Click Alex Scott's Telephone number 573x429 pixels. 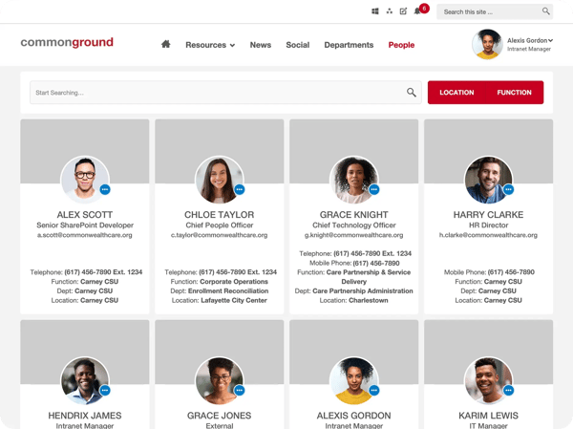click(x=103, y=272)
